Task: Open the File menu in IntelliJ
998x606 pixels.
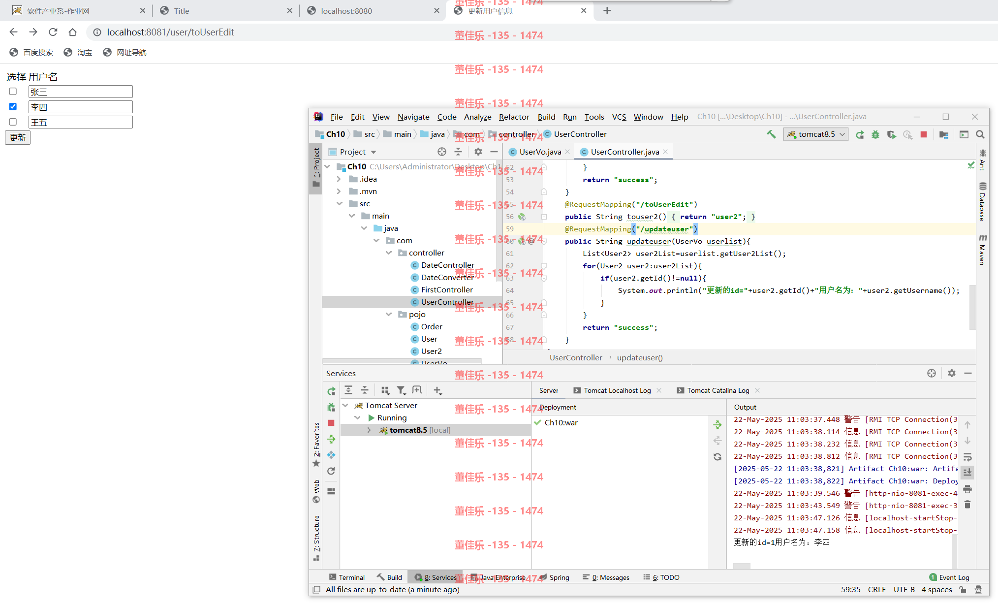Action: 337,117
